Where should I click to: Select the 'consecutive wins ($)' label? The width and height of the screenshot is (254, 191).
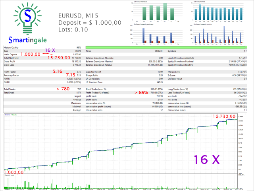96,103
